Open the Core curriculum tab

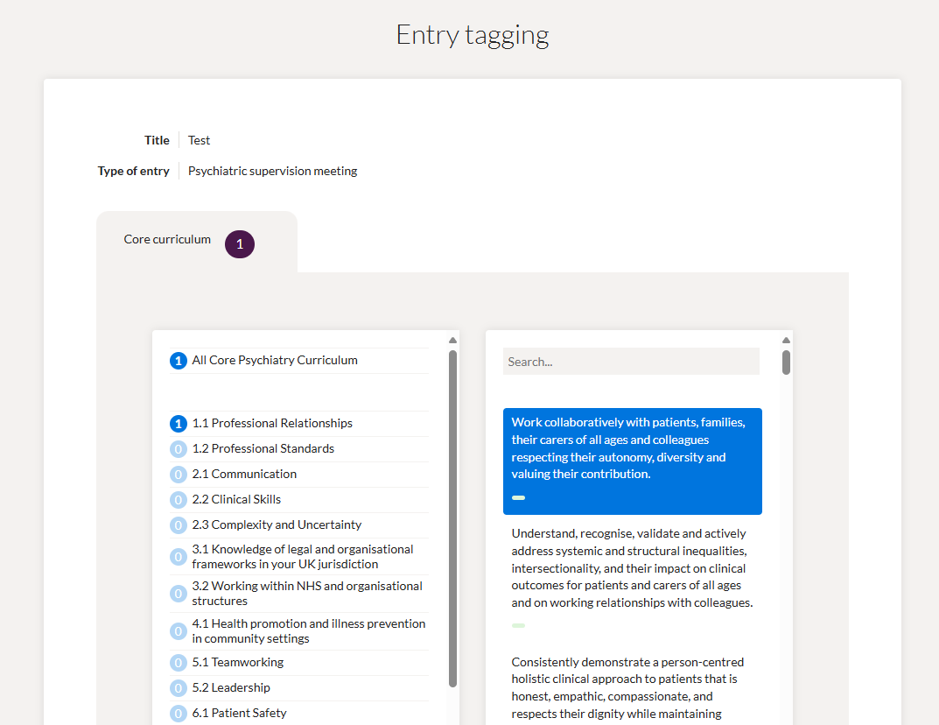[196, 242]
